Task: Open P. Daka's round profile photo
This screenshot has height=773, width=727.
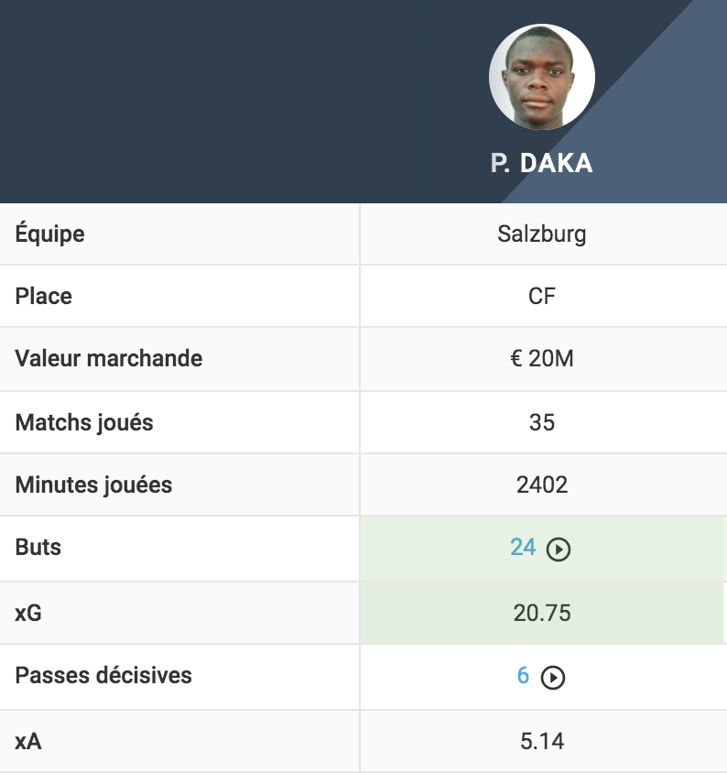Action: click(x=542, y=77)
